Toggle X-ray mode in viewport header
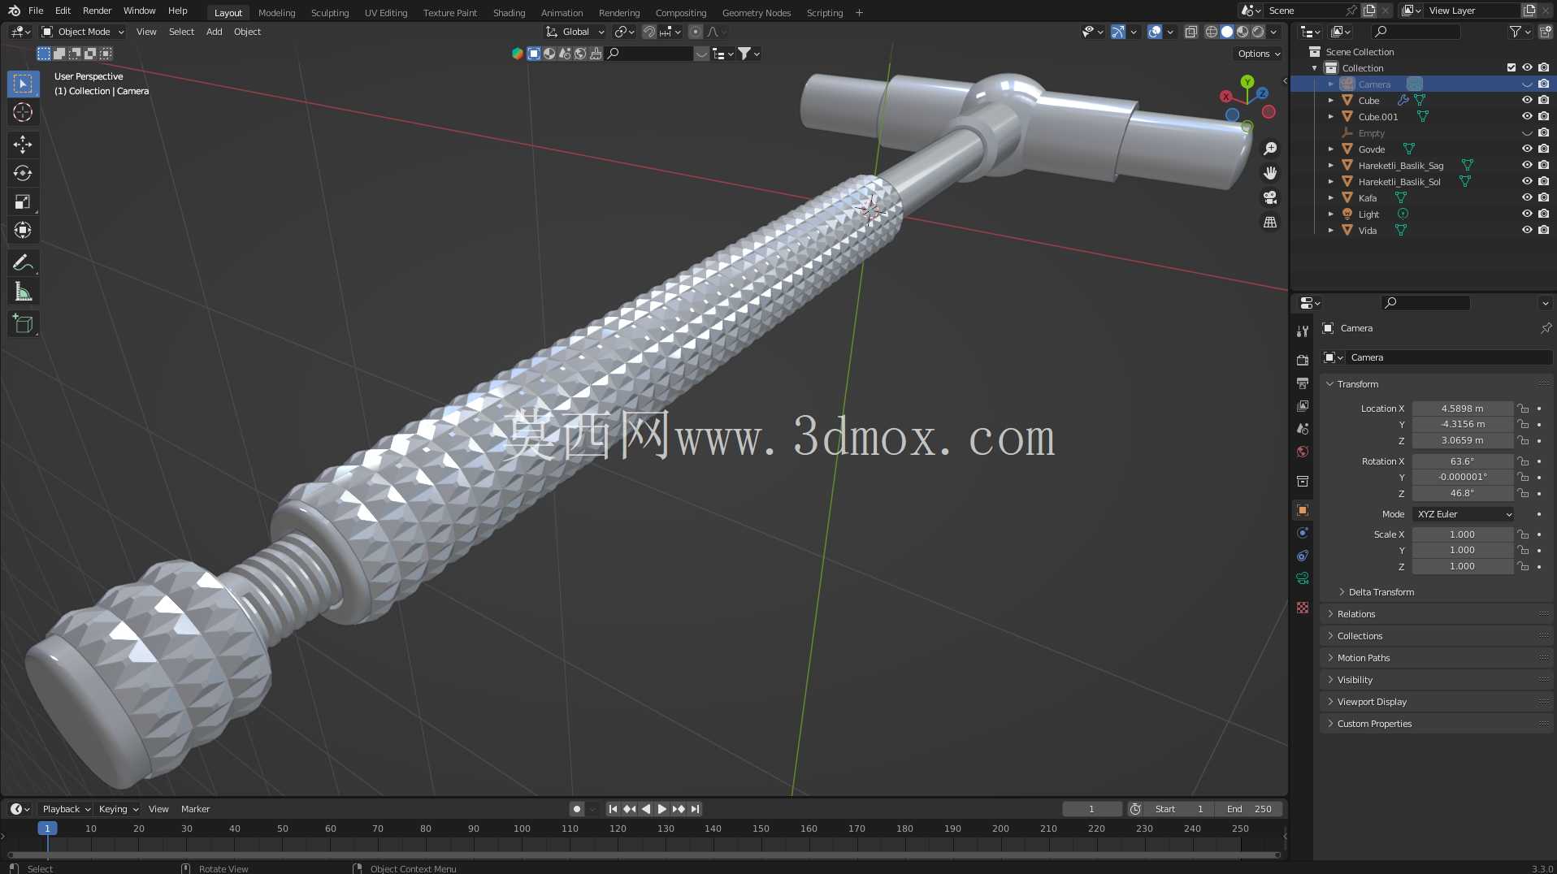Image resolution: width=1557 pixels, height=874 pixels. (1191, 32)
